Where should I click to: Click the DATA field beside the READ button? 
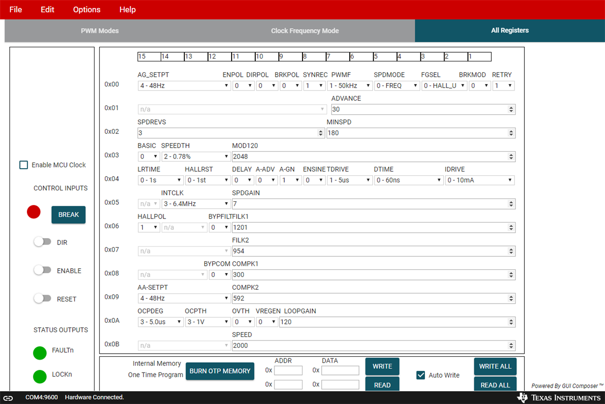point(340,384)
